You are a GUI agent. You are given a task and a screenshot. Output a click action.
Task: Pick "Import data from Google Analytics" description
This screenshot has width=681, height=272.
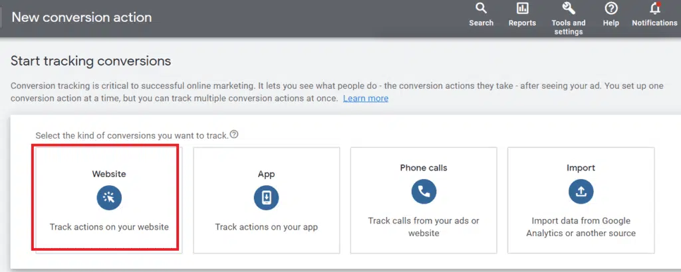click(x=581, y=227)
